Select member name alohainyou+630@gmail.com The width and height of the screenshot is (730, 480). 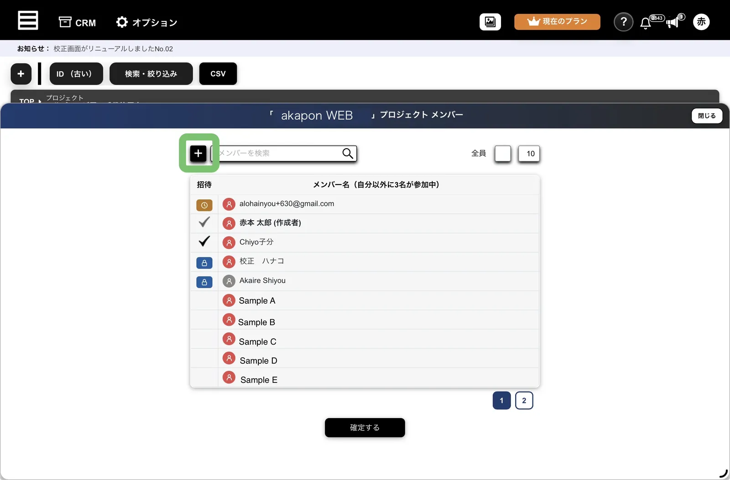coord(287,204)
